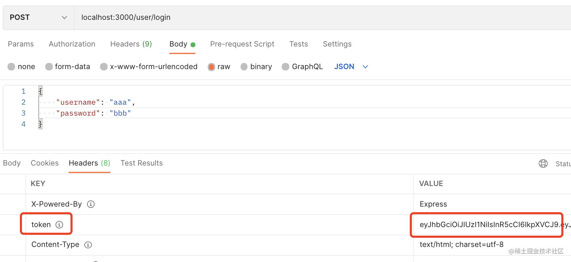Viewport: 571px width, 262px height.
Task: Click the request URL input field
Action: point(308,17)
